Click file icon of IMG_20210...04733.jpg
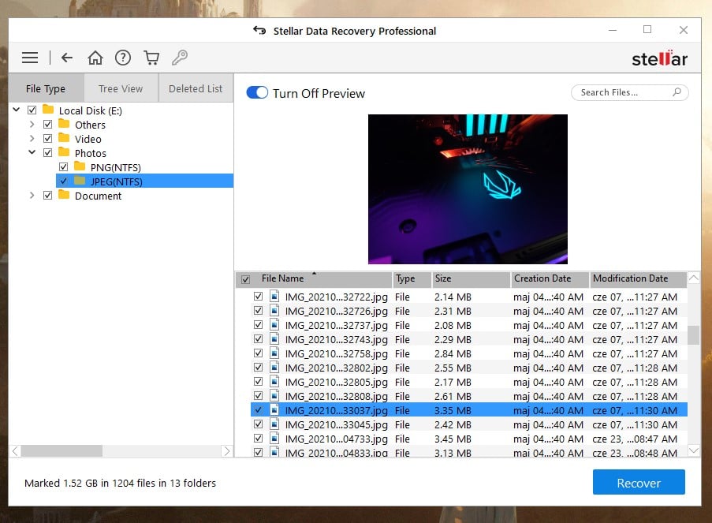712x523 pixels. [x=274, y=438]
